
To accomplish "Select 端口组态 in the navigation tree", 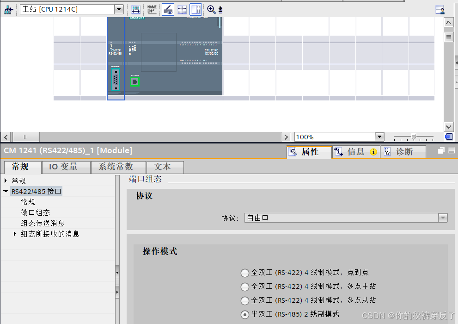I will 35,212.
